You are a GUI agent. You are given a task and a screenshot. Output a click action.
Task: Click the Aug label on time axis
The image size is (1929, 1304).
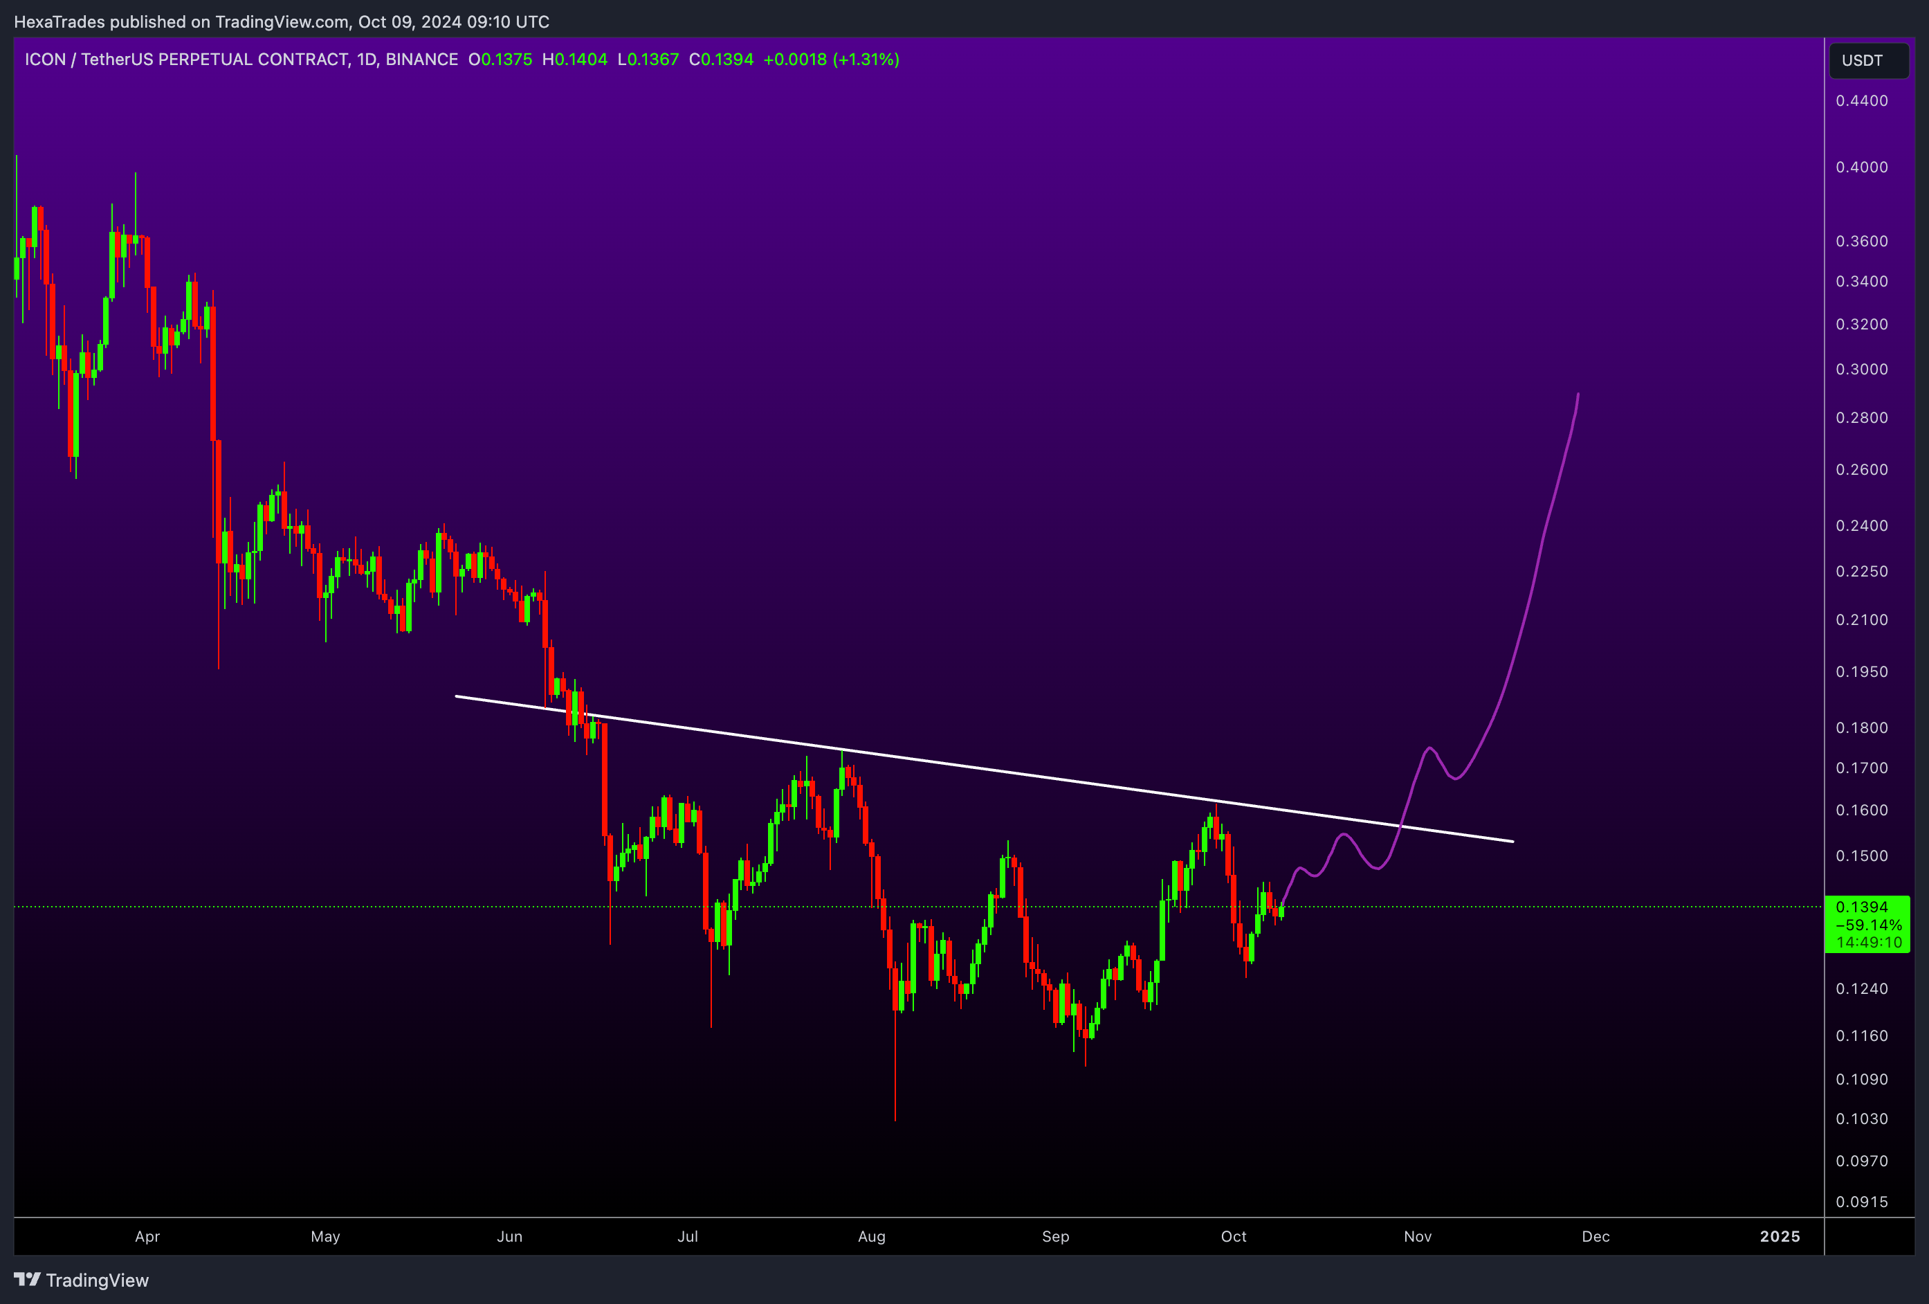pos(872,1237)
